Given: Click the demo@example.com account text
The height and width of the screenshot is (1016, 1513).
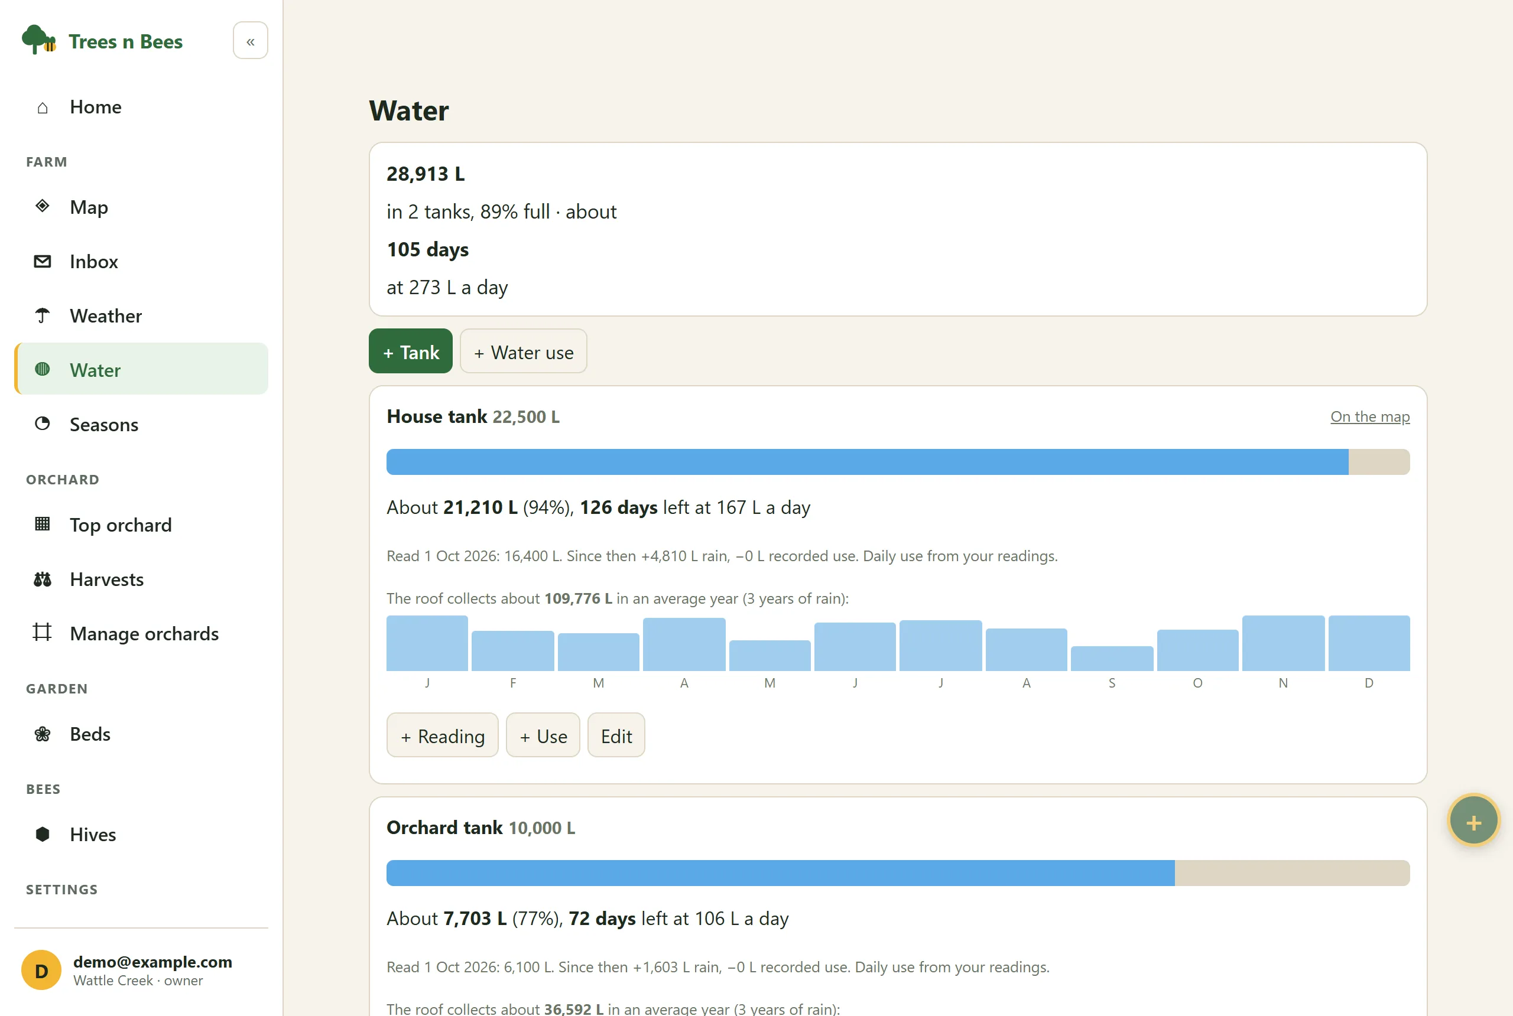Looking at the screenshot, I should 152,962.
